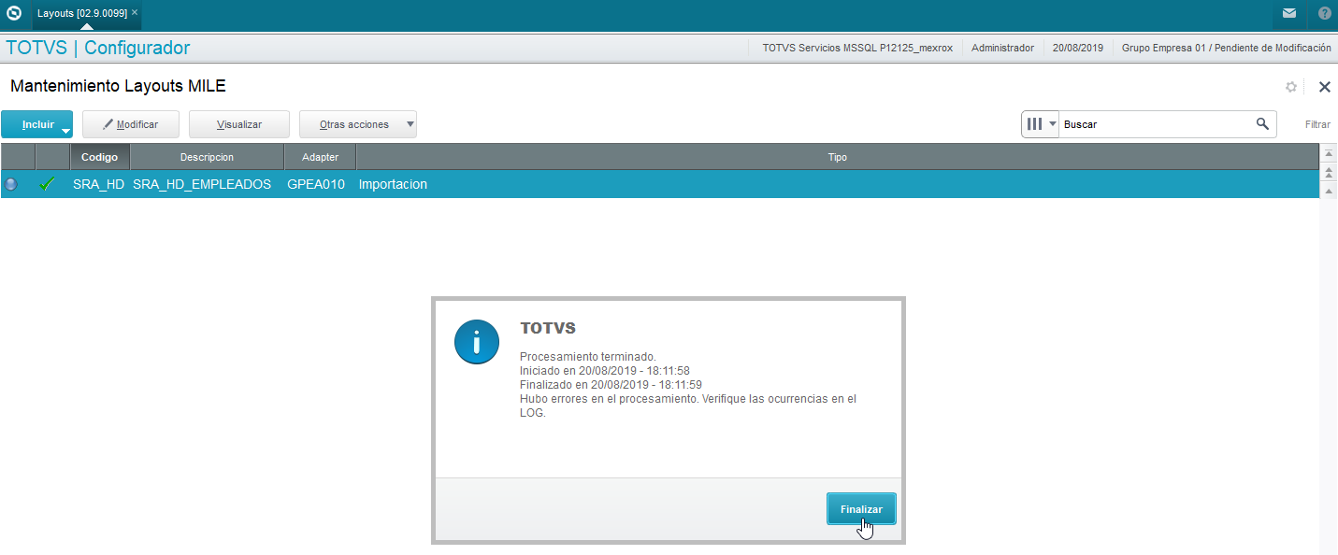The image size is (1338, 555).
Task: Click TOTVS Servicios MSSQL P12125_mexrox environment label
Action: pos(857,48)
